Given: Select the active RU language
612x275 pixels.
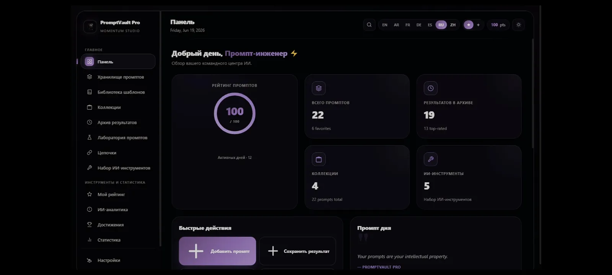Looking at the screenshot, I should tap(441, 25).
